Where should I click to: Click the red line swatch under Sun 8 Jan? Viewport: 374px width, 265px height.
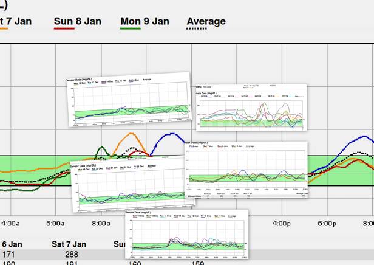click(64, 29)
